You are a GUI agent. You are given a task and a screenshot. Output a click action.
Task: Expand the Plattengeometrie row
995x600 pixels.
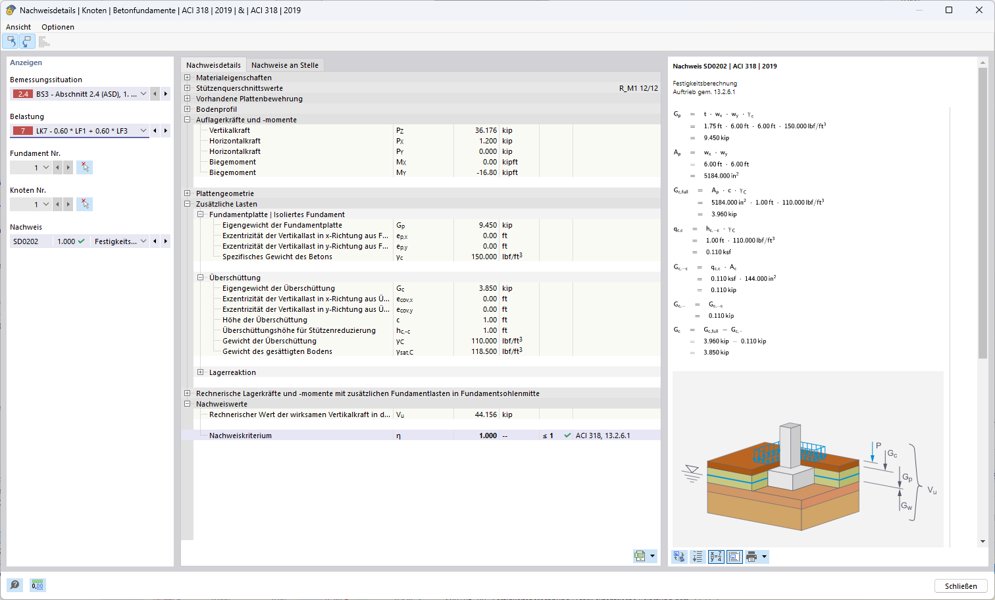[187, 193]
